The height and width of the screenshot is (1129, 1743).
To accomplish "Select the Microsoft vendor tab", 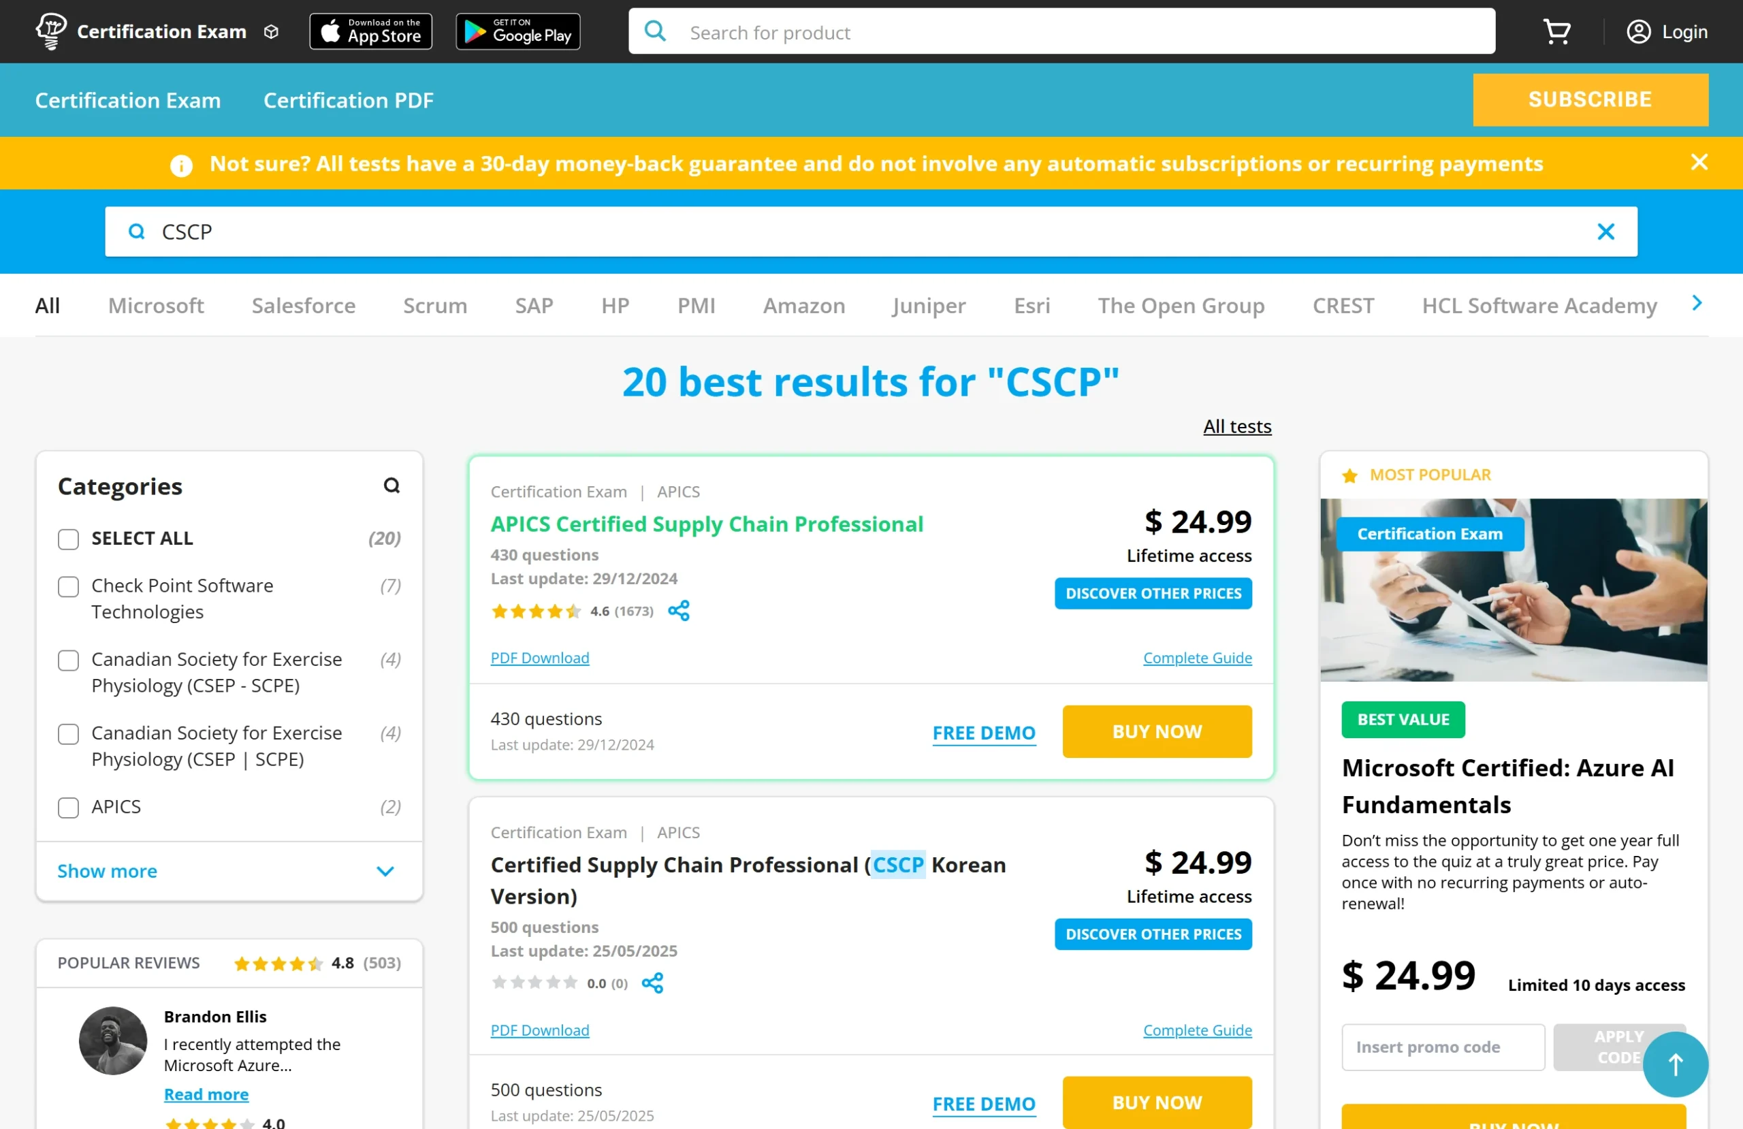I will coord(156,305).
